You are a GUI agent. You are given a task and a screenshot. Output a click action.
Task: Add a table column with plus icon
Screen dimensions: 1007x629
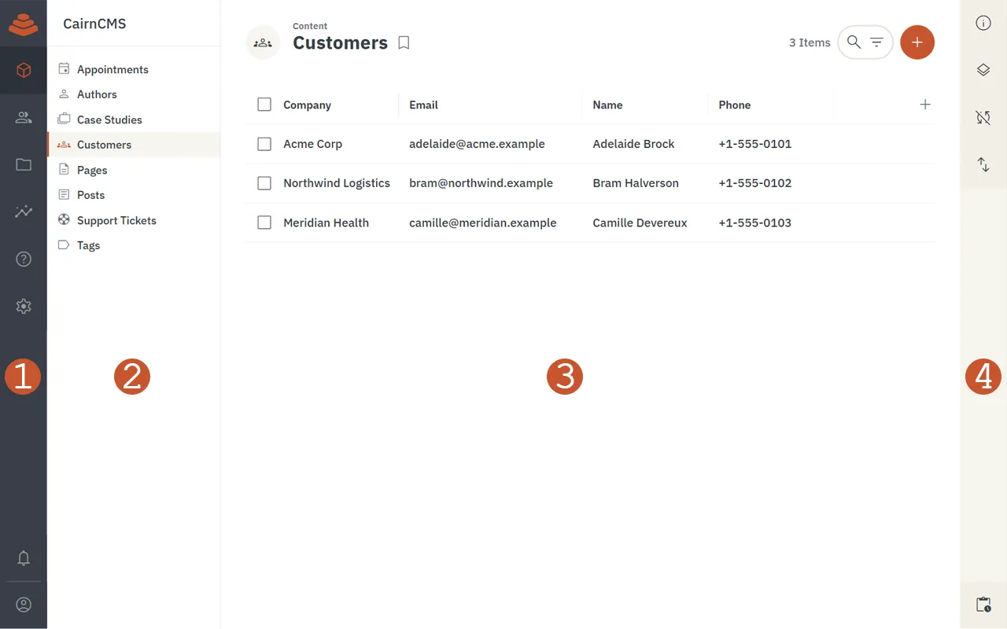click(925, 105)
